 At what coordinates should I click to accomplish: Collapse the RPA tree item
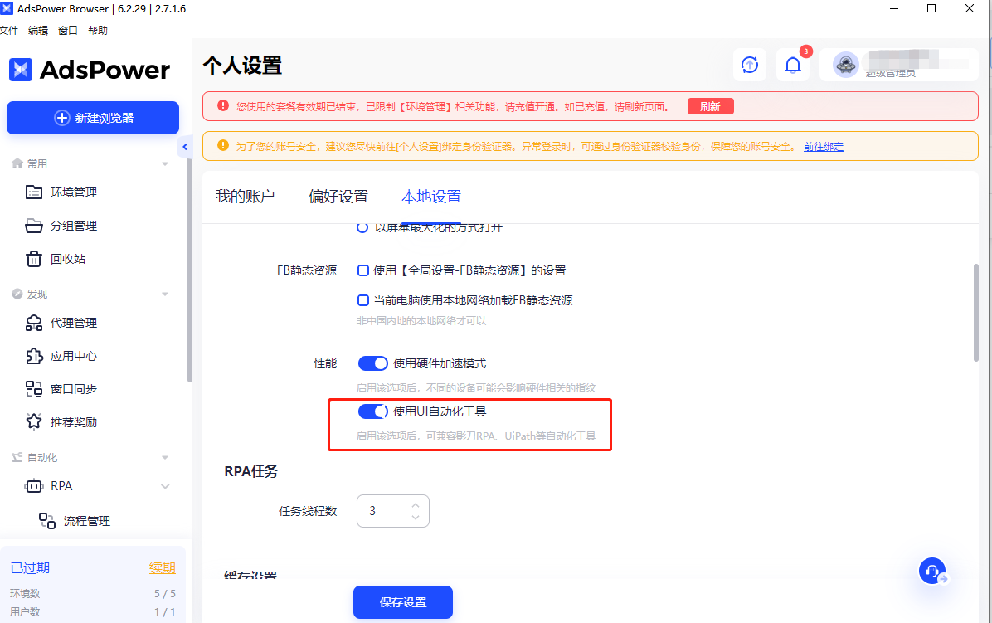163,485
